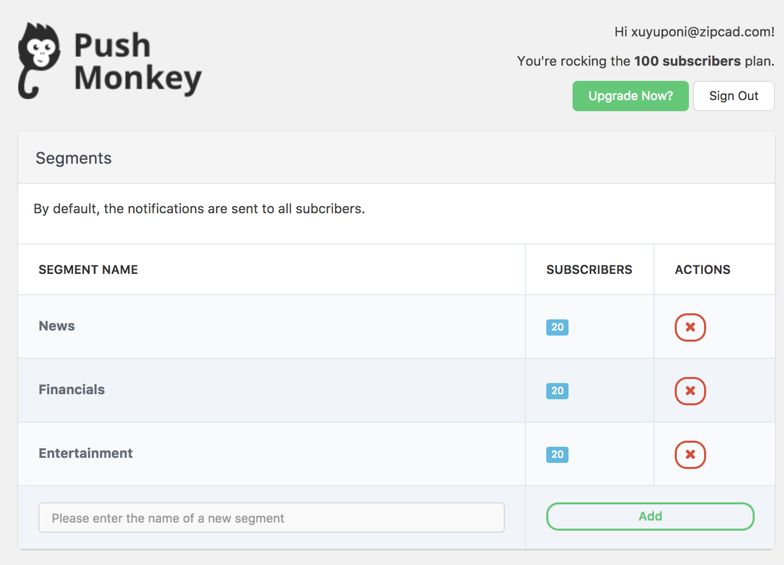The width and height of the screenshot is (784, 565).
Task: Click the News subscriber count badge
Action: coord(557,327)
